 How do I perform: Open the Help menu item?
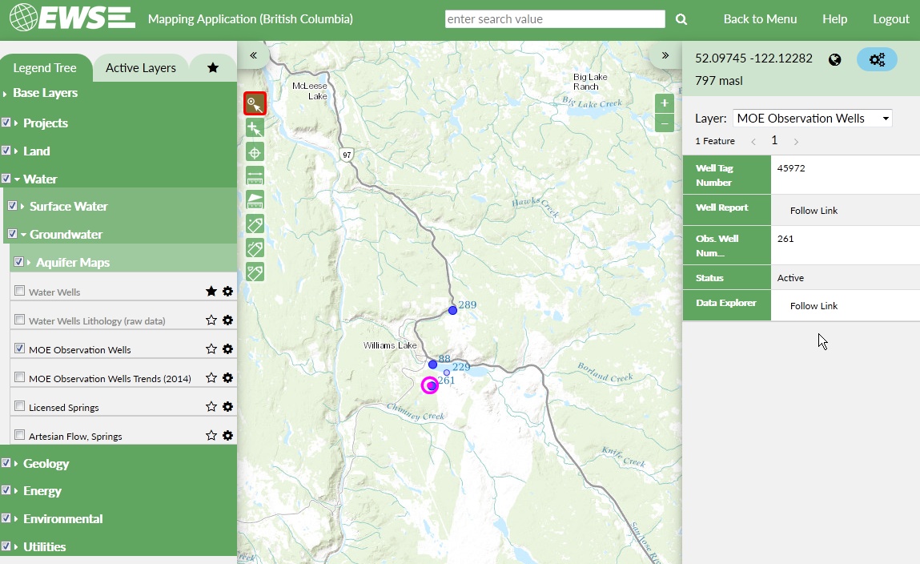[x=834, y=19]
